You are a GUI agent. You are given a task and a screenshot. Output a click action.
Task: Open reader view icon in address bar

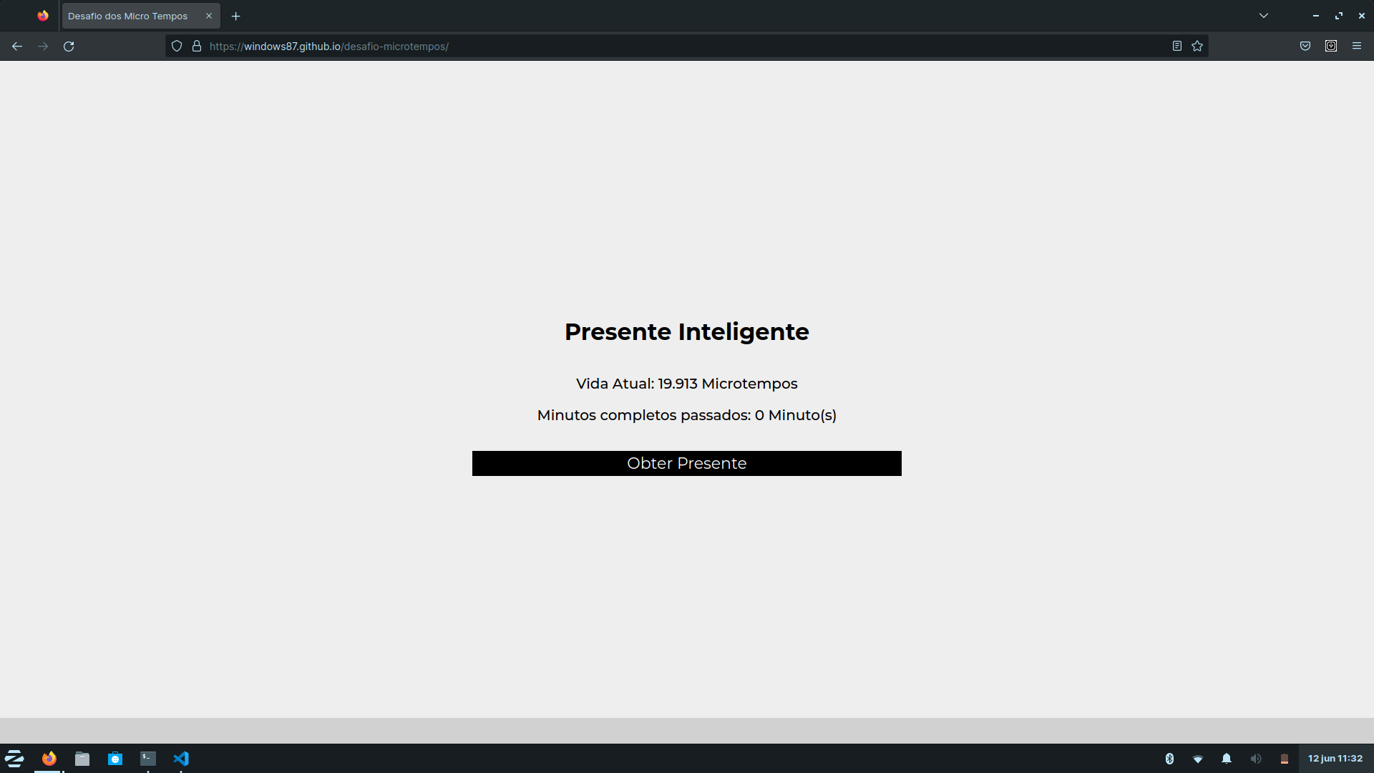click(x=1177, y=46)
